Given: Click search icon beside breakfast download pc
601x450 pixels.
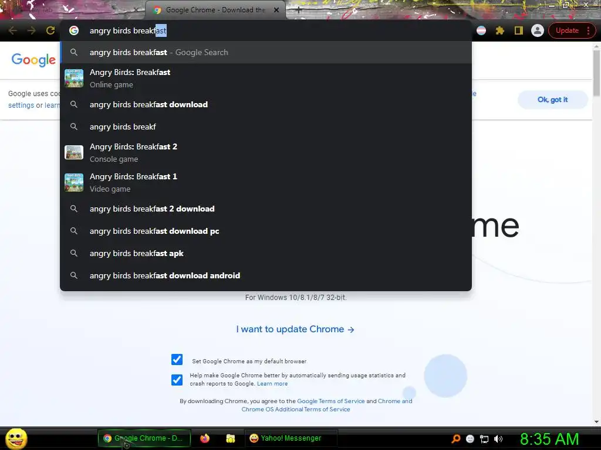Looking at the screenshot, I should tap(74, 231).
